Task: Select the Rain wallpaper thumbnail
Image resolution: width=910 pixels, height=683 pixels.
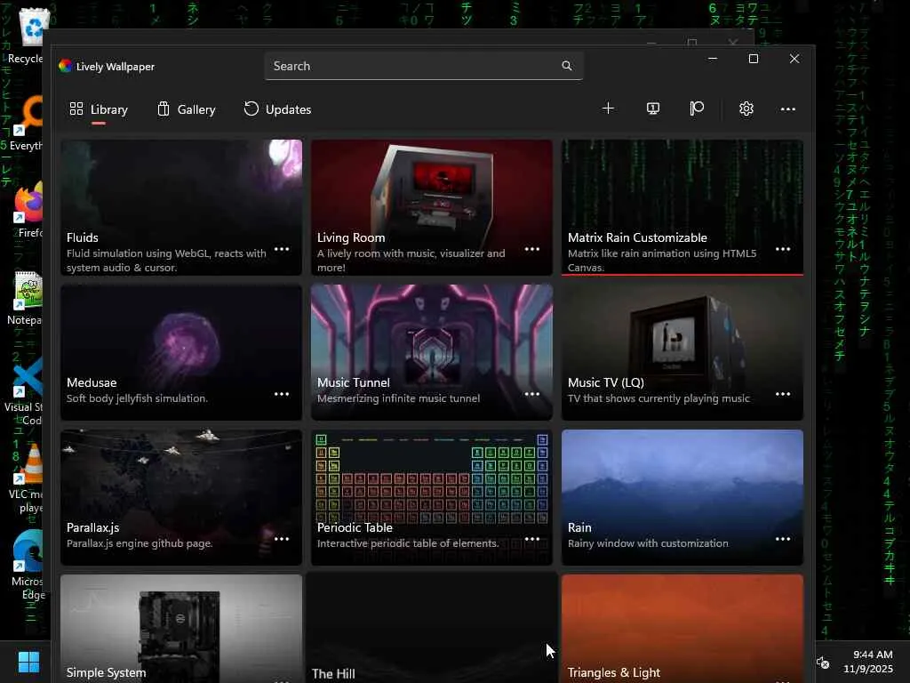Action: pyautogui.click(x=682, y=497)
